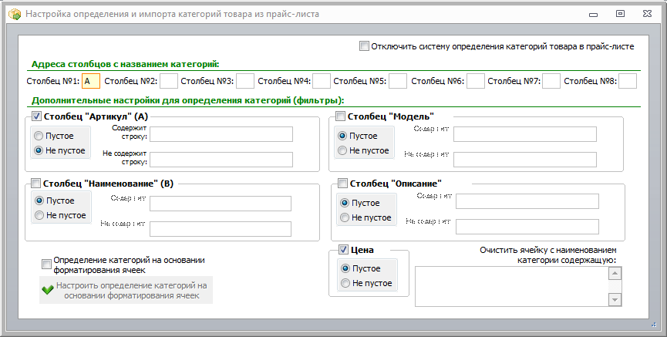Click the resize grip in bottom corner
The width and height of the screenshot is (667, 337).
point(654,325)
